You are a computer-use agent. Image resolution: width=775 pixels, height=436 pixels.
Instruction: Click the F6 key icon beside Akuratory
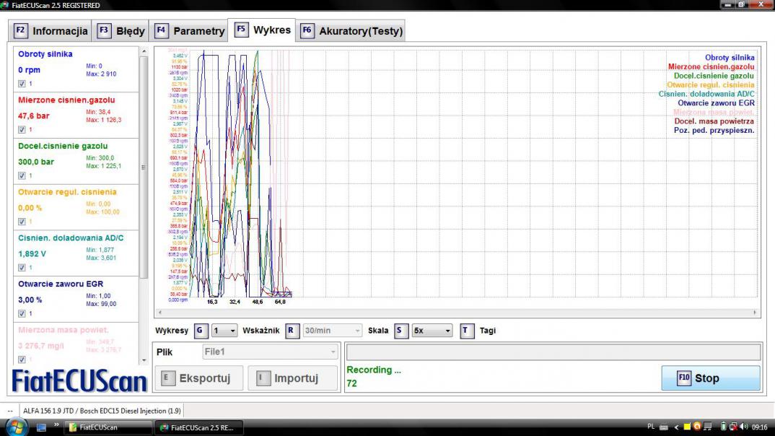coord(307,31)
